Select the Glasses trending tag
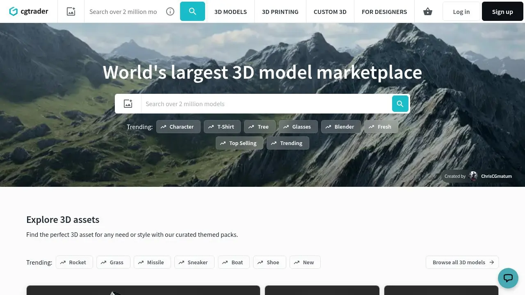 pos(298,127)
